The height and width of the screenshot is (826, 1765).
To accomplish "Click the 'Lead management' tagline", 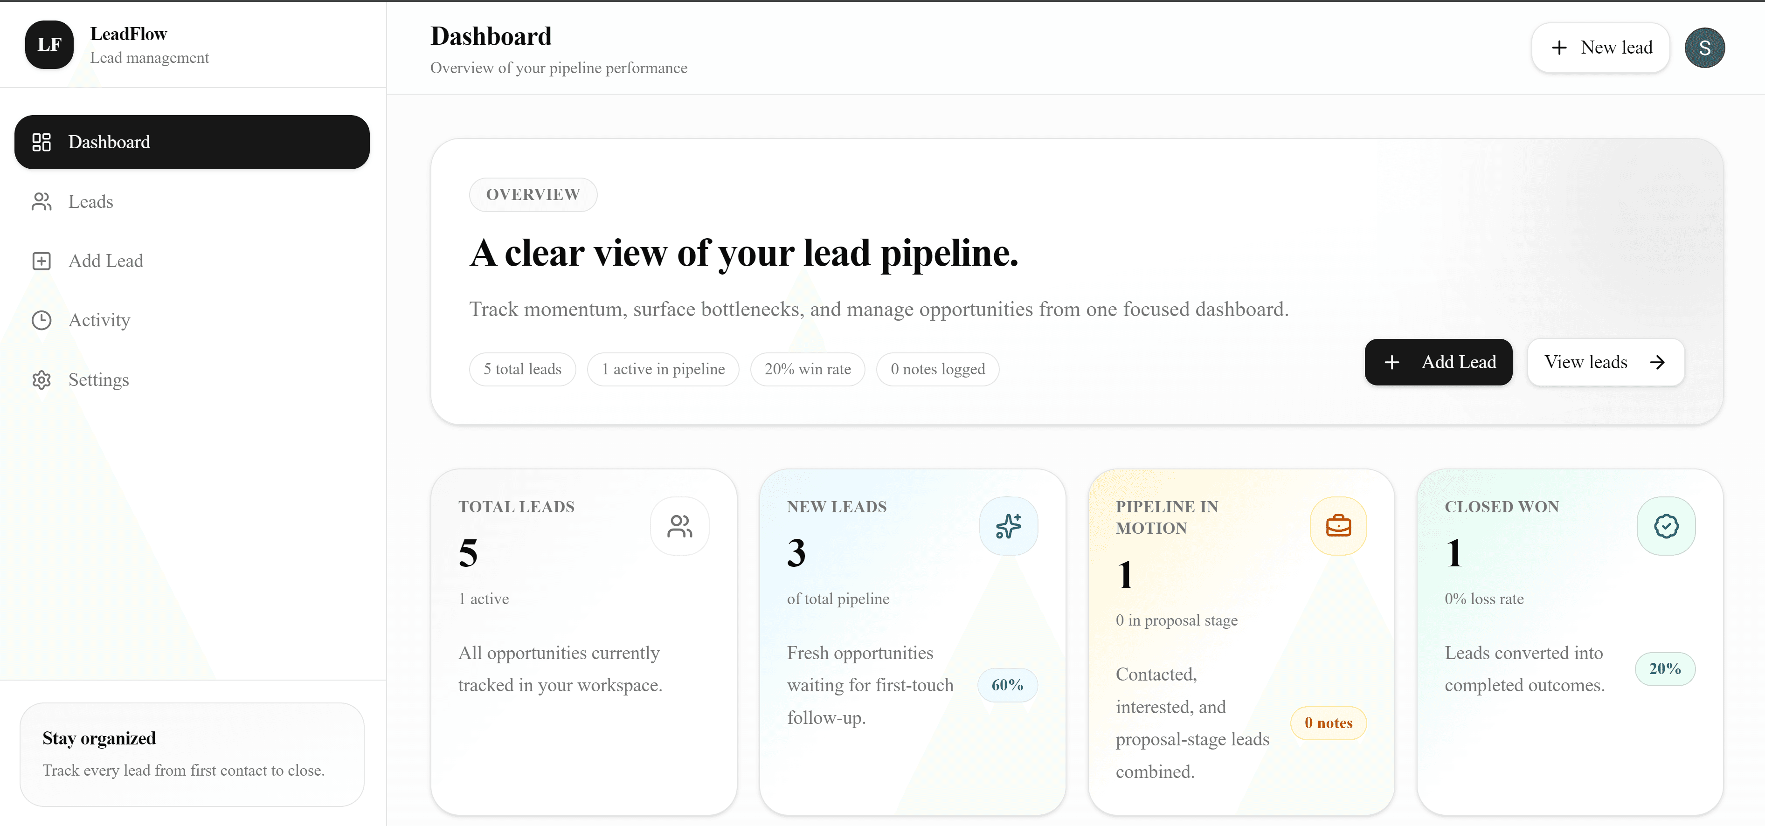I will (149, 58).
